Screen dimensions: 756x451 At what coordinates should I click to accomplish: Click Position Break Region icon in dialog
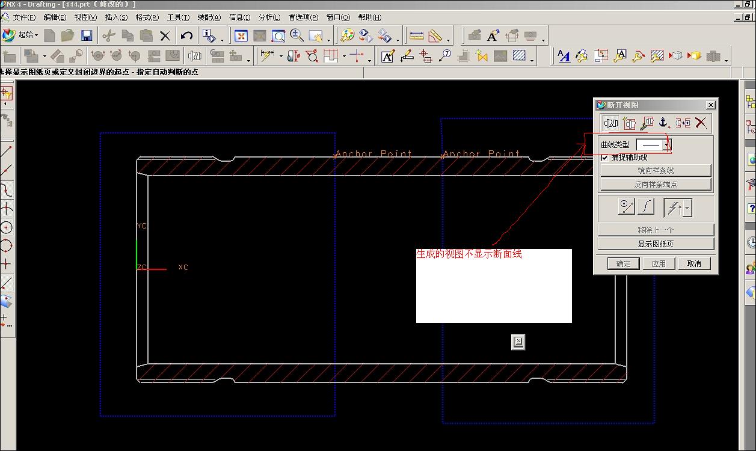pos(683,123)
